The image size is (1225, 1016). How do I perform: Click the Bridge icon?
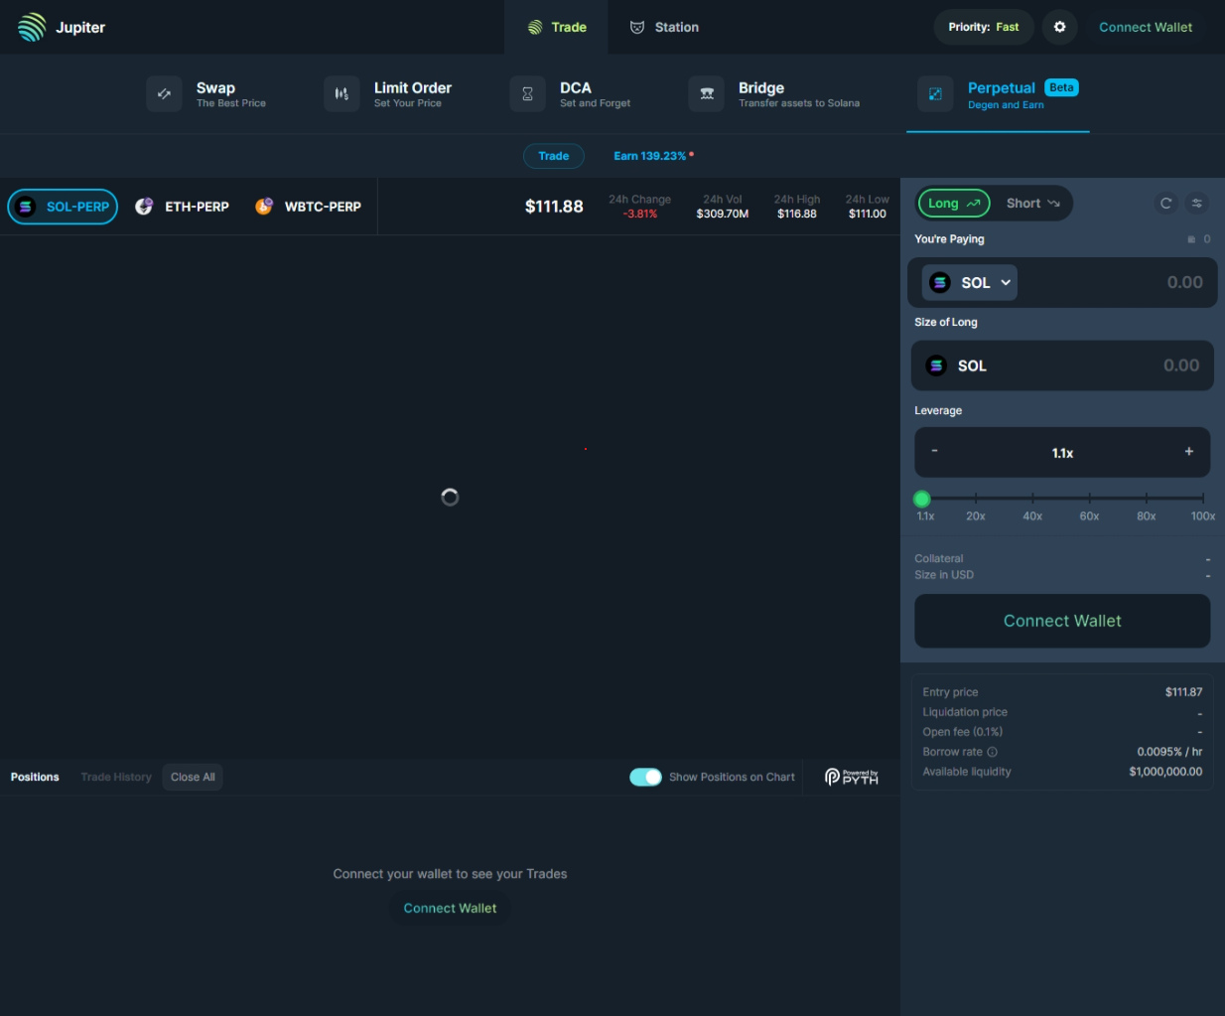[x=707, y=94]
